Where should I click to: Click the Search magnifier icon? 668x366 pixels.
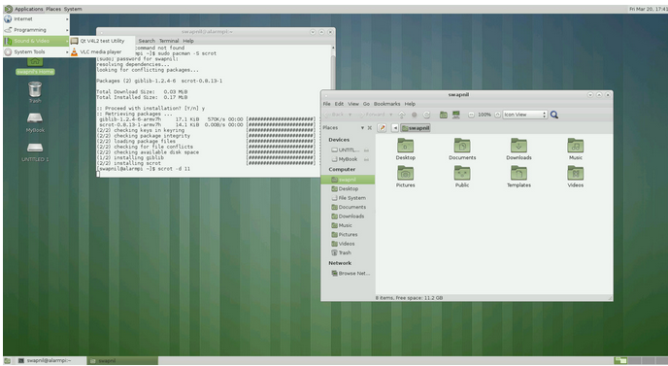coord(554,115)
